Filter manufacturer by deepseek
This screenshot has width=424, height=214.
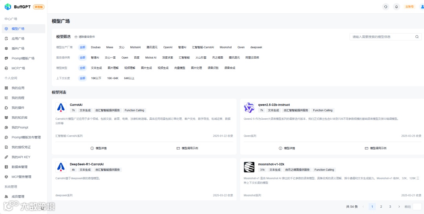256,47
